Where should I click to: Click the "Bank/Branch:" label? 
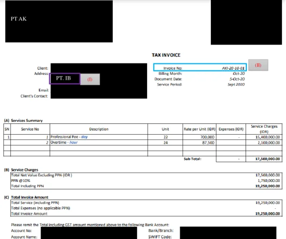click(161, 231)
